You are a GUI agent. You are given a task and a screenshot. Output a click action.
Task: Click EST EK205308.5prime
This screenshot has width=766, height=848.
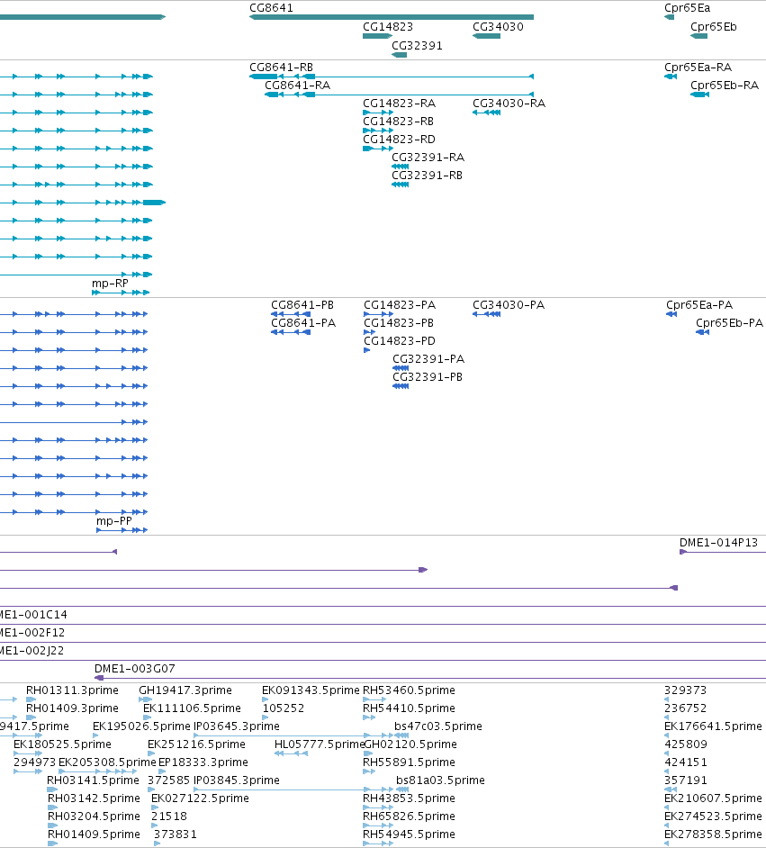107,762
